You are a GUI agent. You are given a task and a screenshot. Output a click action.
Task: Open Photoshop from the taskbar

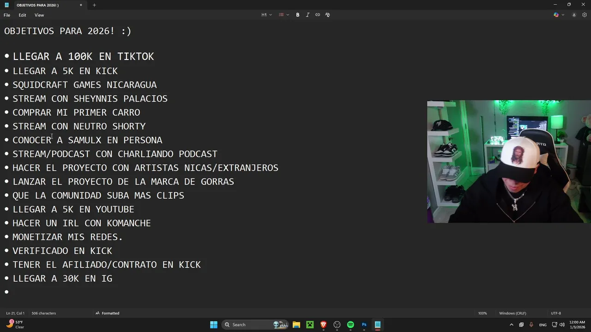[x=364, y=325]
